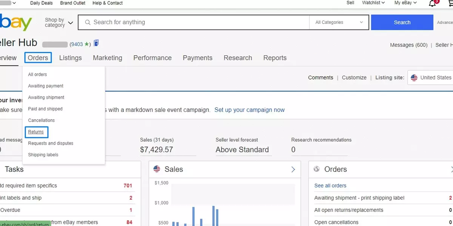The width and height of the screenshot is (453, 226).
Task: Click the Open cancellations link
Action: tap(336, 222)
